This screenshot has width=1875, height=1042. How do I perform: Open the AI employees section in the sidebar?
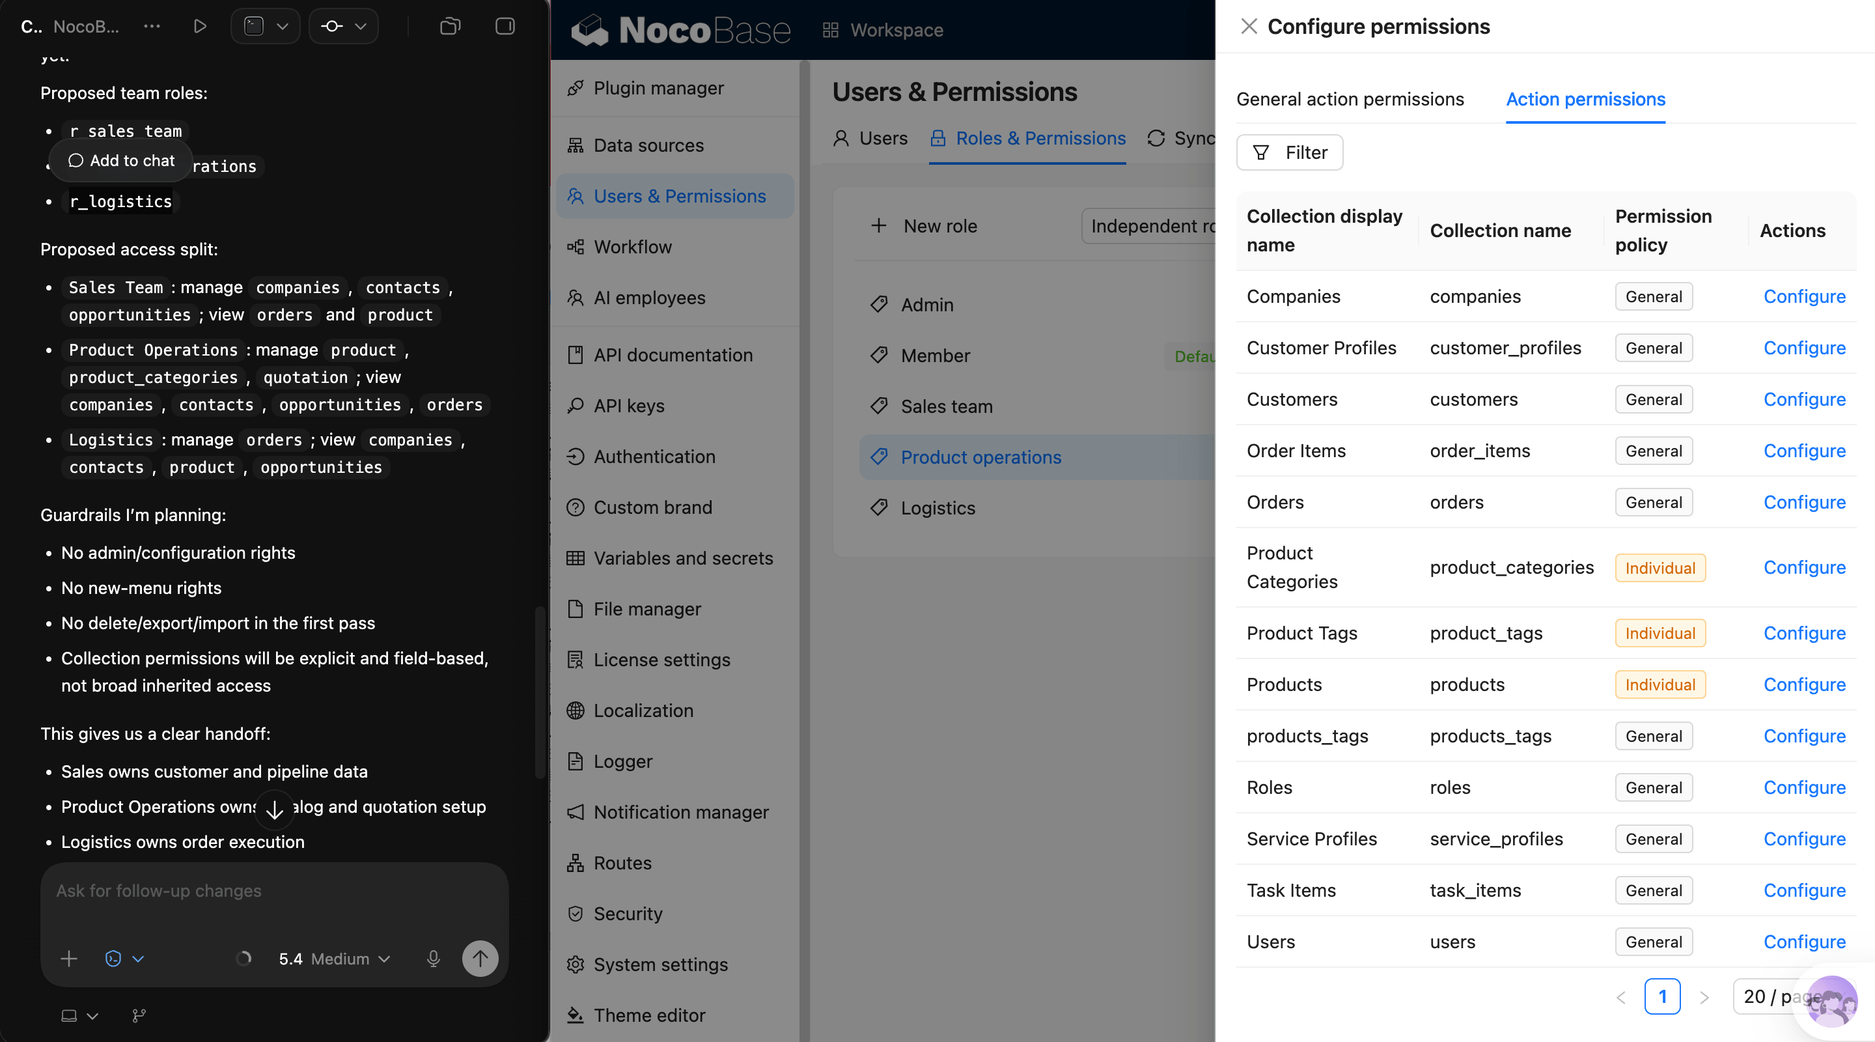tap(648, 297)
